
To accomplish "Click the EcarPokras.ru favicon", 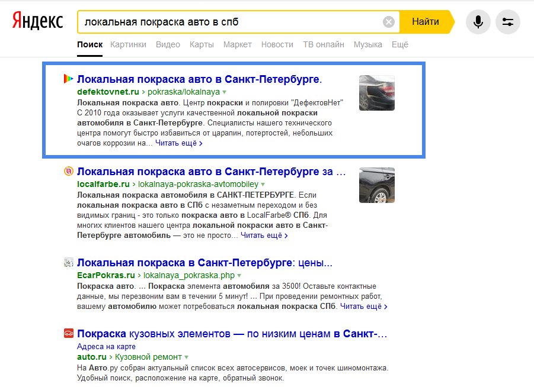I will [68, 262].
